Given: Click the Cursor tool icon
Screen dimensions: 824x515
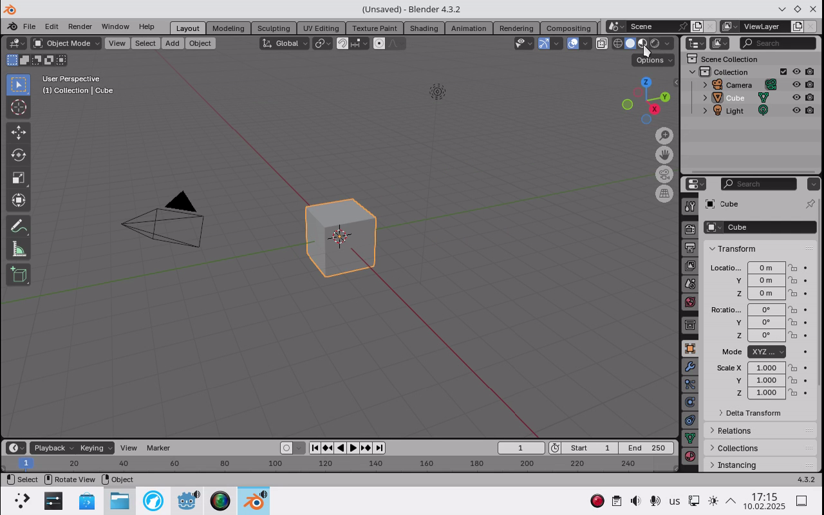Looking at the screenshot, I should pyautogui.click(x=19, y=108).
